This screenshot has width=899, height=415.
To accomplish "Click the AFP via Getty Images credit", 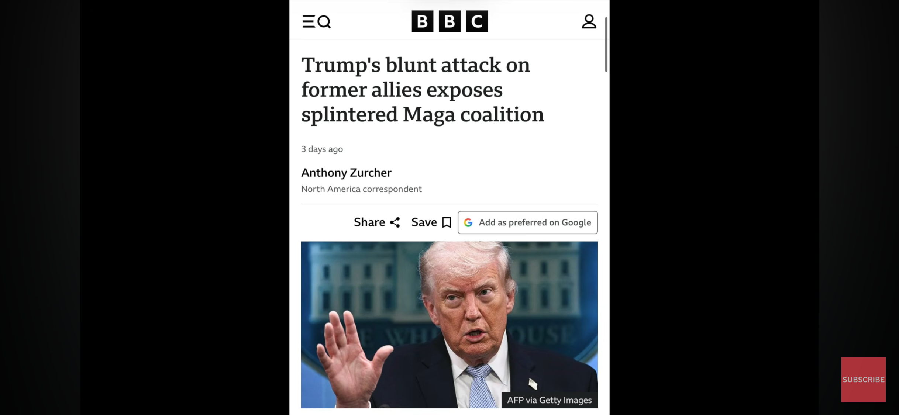I will [x=549, y=400].
